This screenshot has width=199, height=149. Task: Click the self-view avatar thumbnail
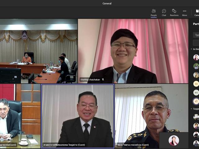174,140
